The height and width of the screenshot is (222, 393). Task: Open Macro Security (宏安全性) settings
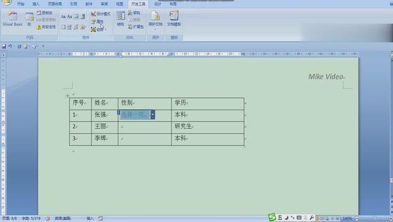(x=46, y=27)
